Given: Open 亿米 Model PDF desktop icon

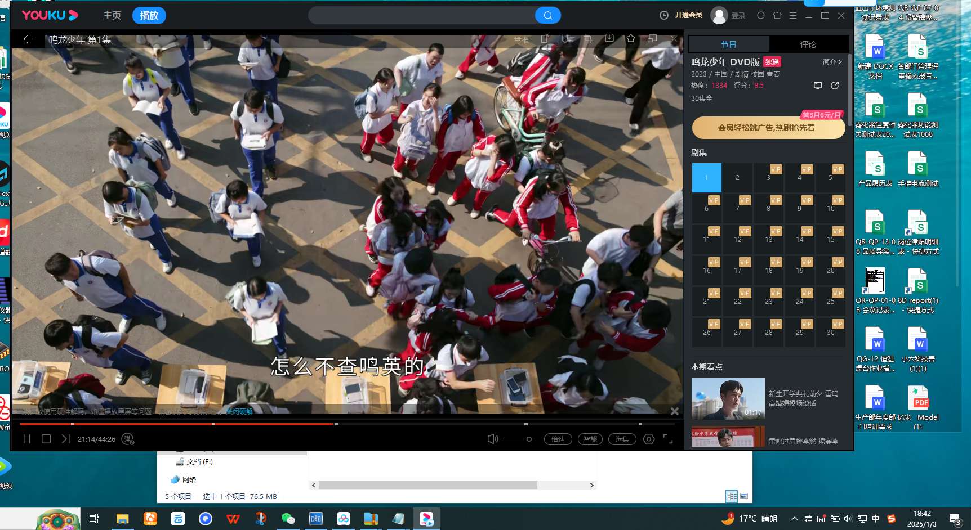Looking at the screenshot, I should coord(918,407).
